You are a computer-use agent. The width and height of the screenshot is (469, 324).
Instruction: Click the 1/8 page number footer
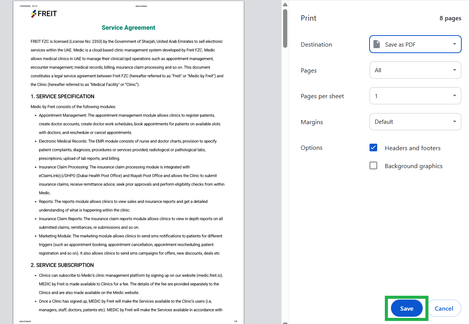click(x=236, y=321)
